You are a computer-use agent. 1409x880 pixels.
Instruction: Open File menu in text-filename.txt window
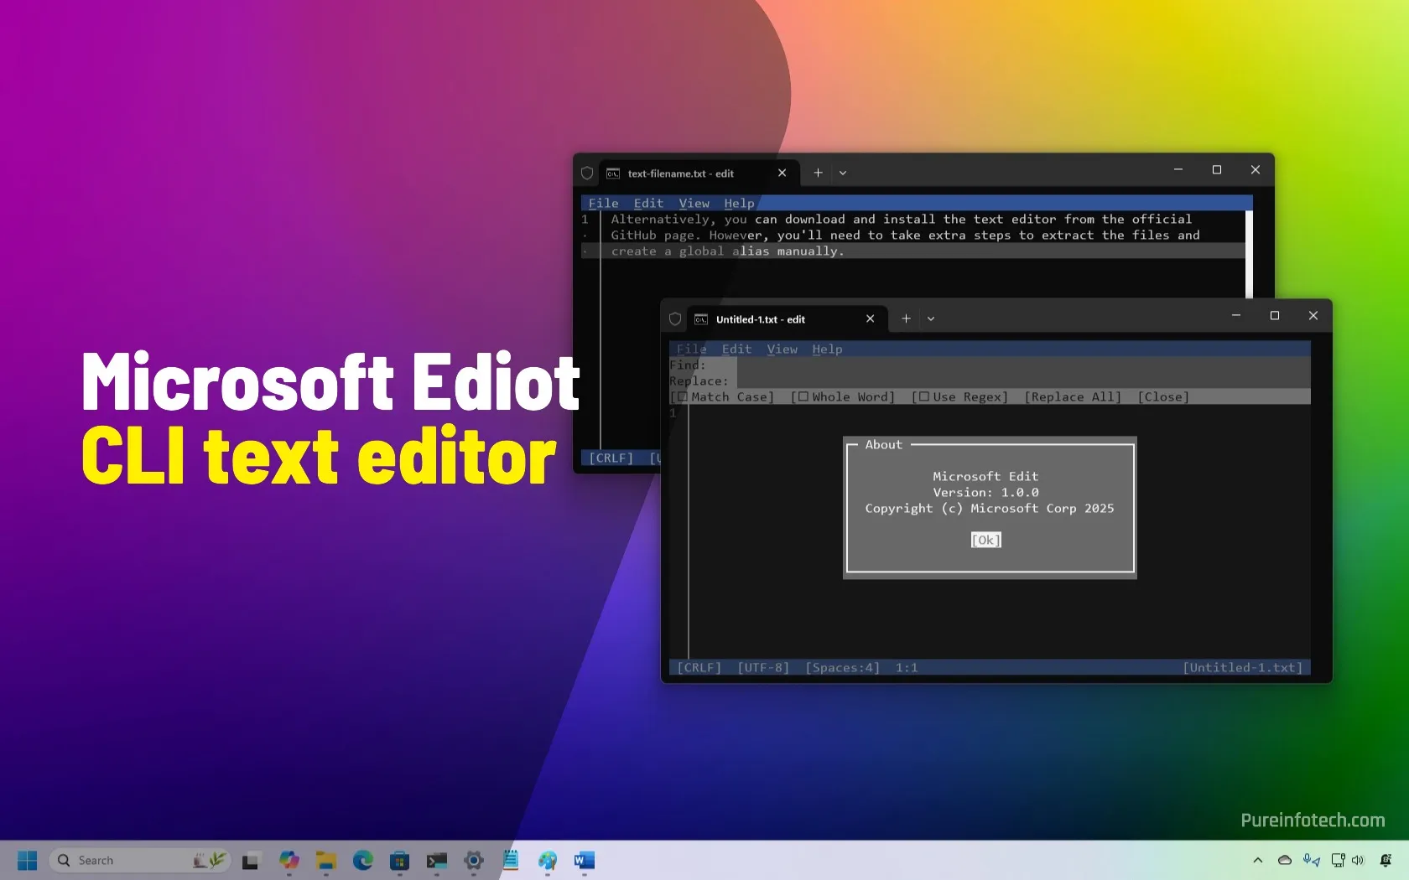click(603, 204)
